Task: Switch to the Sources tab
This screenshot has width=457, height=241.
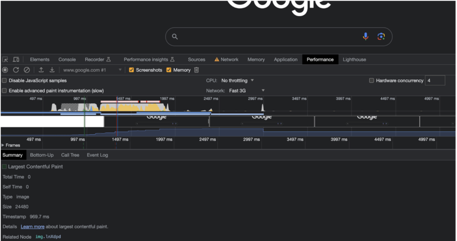Action: pos(196,59)
